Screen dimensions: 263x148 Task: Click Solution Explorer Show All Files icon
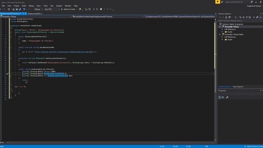[x=250, y=17]
